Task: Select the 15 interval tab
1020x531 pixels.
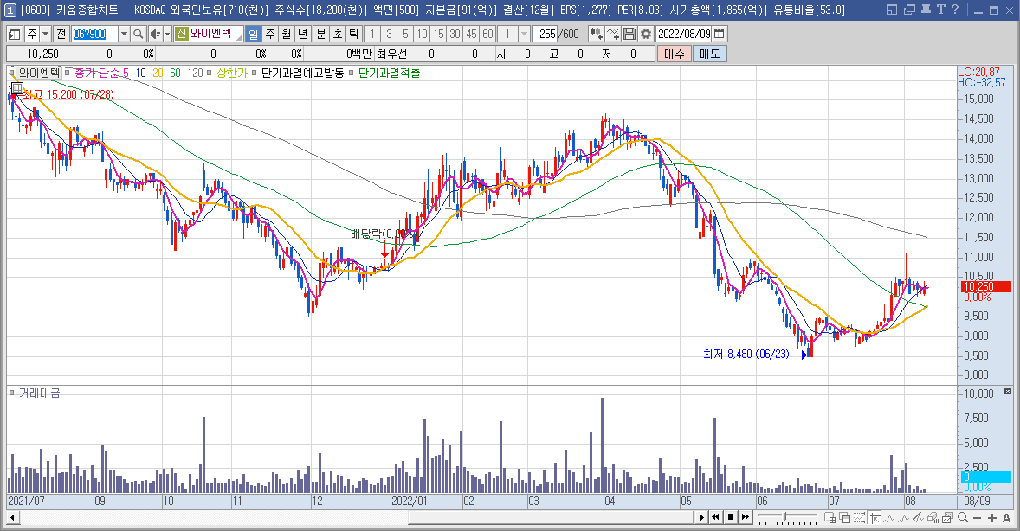Action: click(438, 34)
